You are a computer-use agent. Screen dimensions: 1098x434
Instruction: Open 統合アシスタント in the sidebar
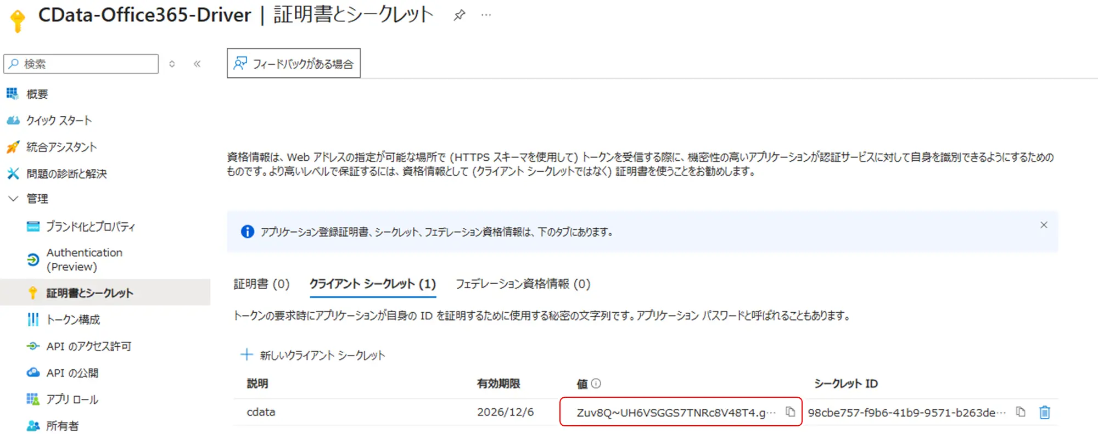(x=61, y=147)
